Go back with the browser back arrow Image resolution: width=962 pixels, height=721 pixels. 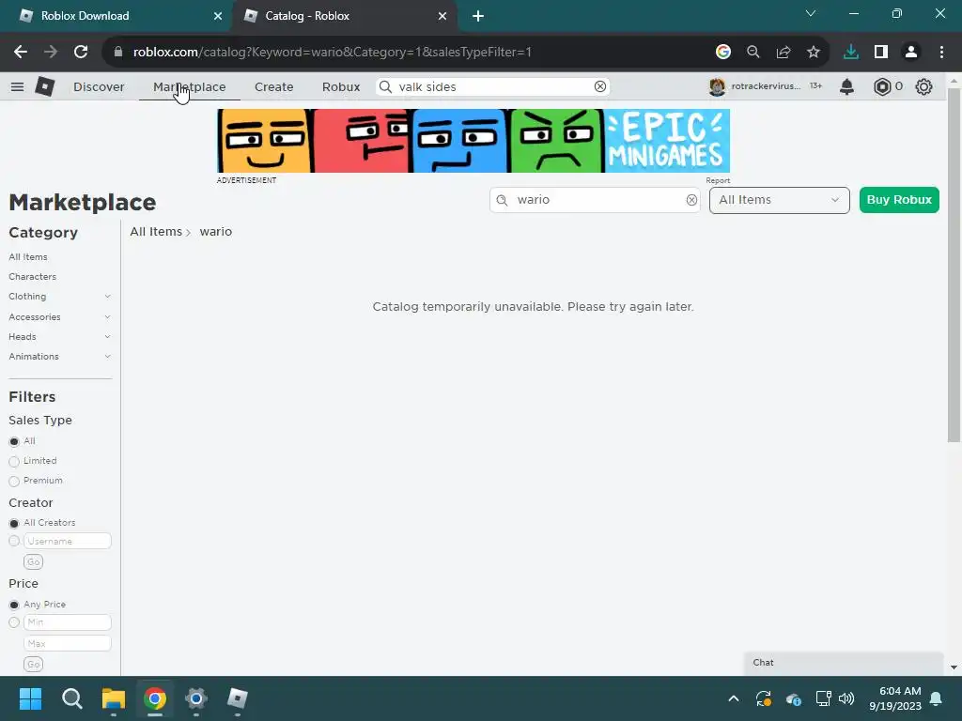(21, 53)
